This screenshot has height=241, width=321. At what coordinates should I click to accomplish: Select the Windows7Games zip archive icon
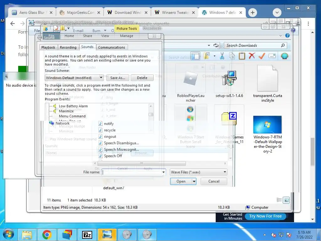pyautogui.click(x=229, y=118)
